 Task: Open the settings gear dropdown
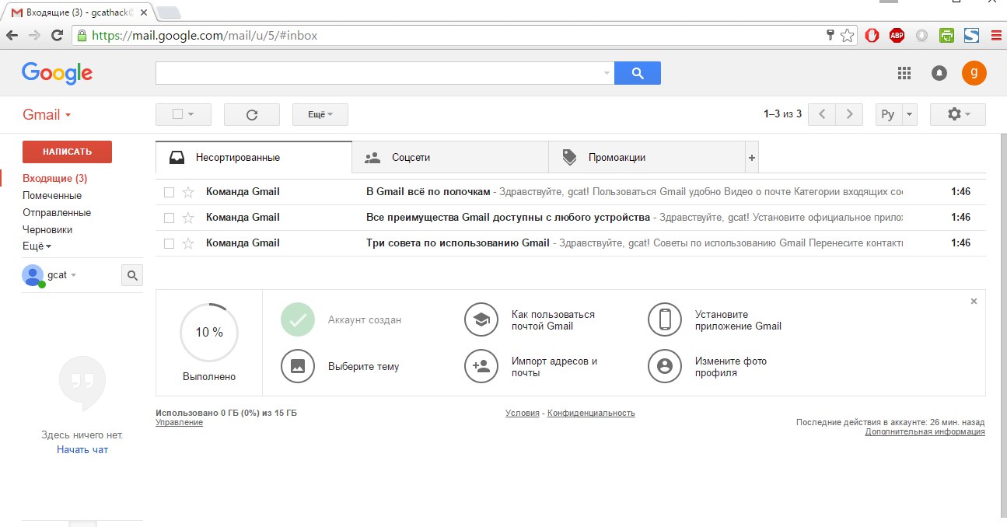958,114
